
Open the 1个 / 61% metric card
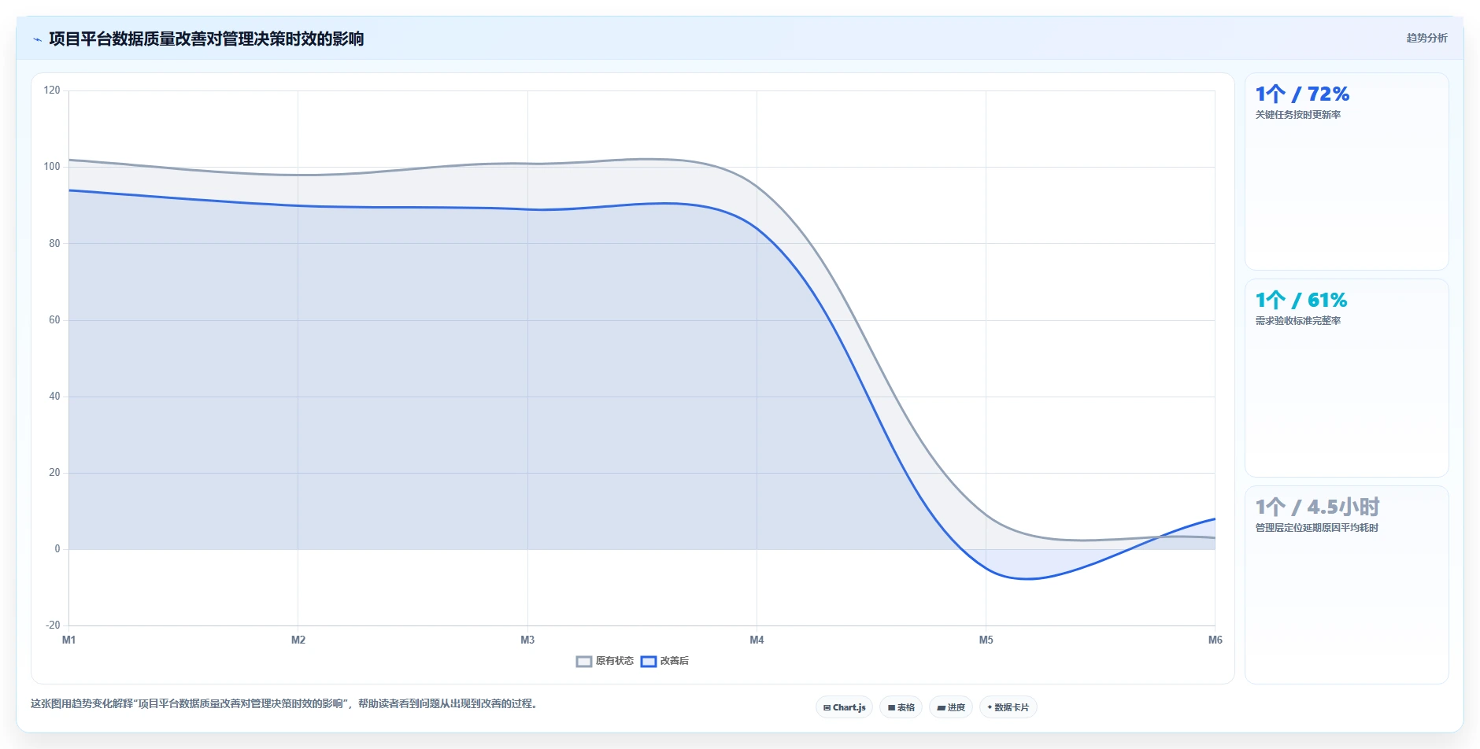1346,378
